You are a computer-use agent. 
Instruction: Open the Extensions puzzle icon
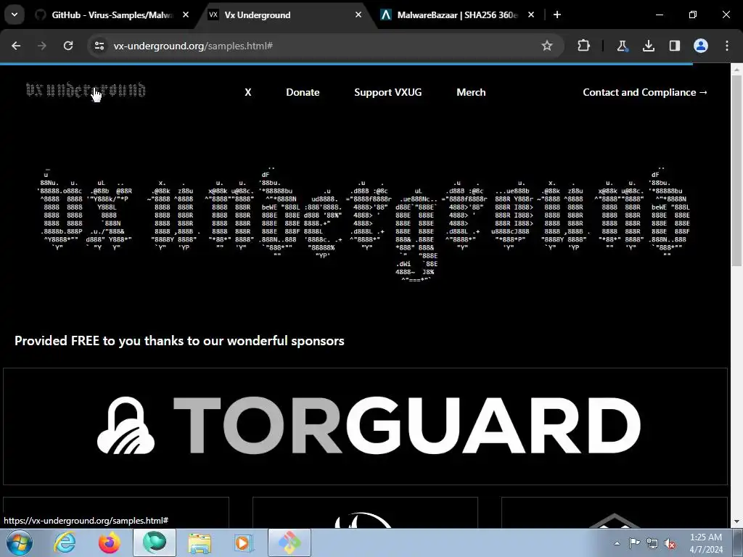pos(584,46)
